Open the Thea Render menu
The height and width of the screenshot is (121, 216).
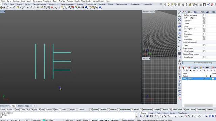[x=86, y=1]
